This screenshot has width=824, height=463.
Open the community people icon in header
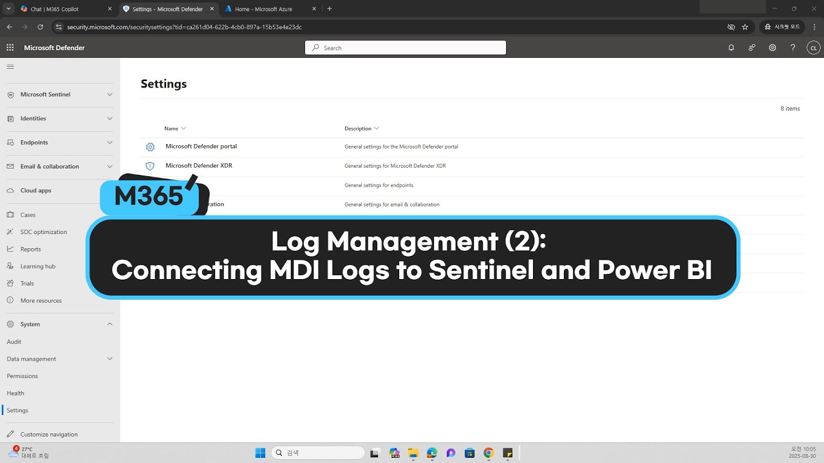click(x=752, y=48)
